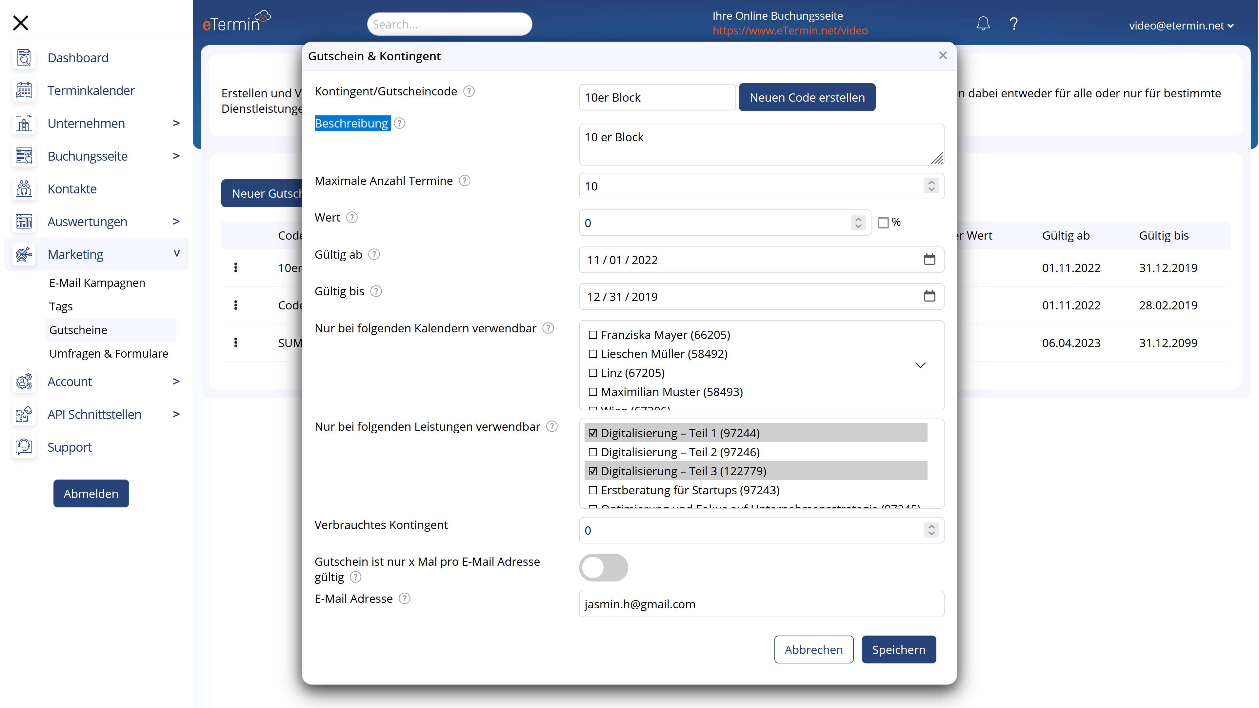This screenshot has height=708, width=1259.
Task: Click the API Schnittstellen puzzle icon
Action: (x=24, y=414)
